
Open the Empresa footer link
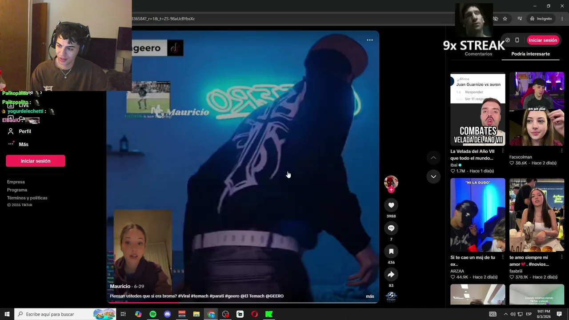16,182
